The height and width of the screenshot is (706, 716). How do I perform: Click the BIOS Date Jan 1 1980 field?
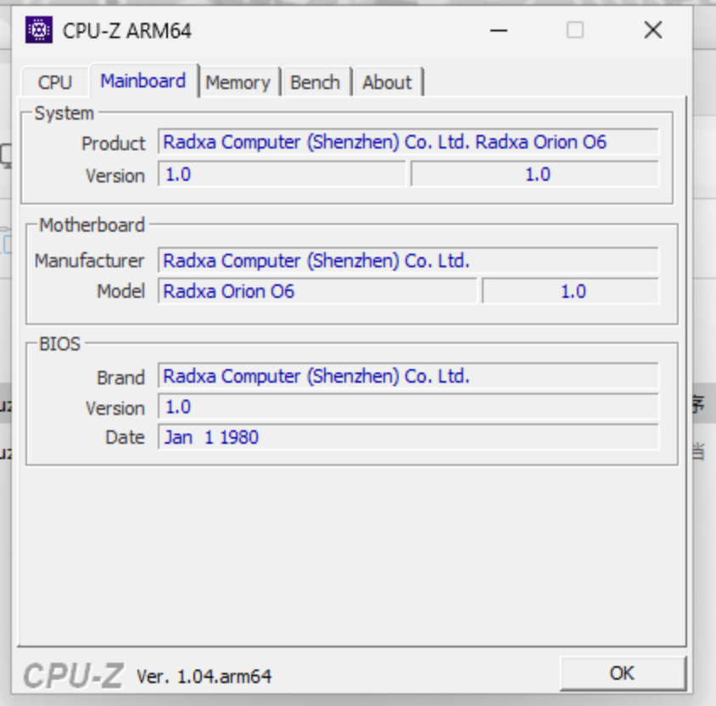(408, 437)
